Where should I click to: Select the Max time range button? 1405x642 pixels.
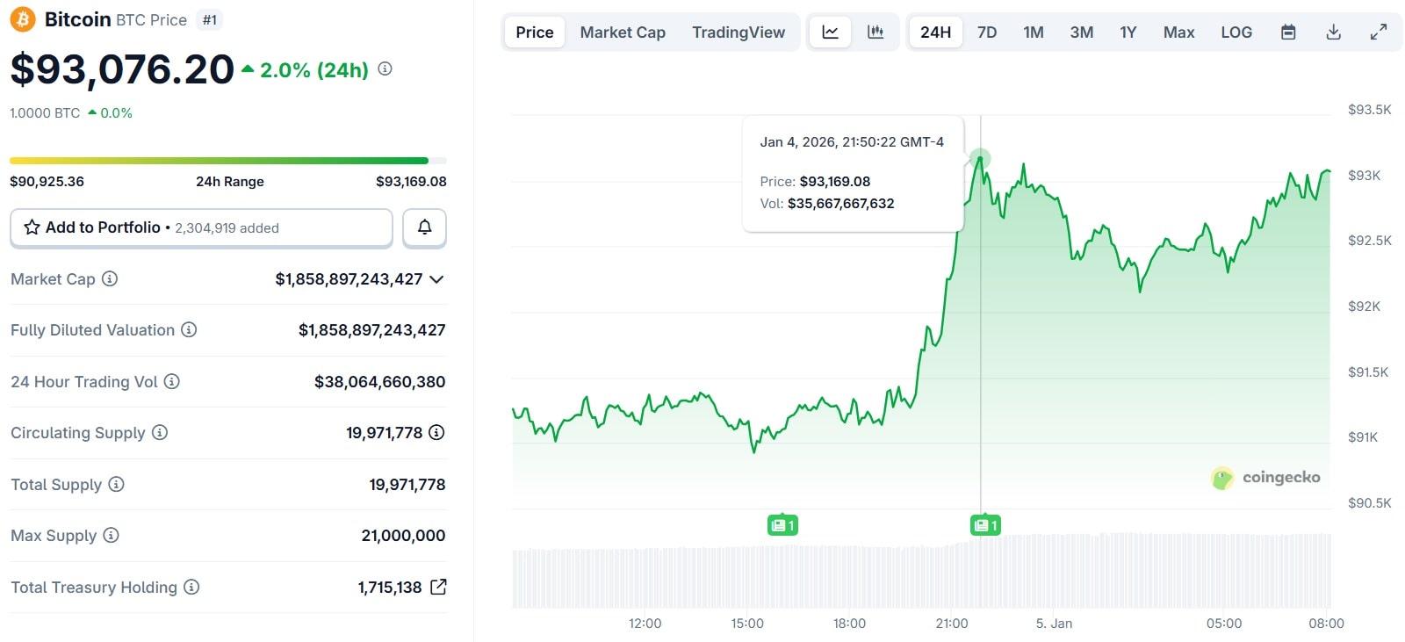click(1178, 32)
